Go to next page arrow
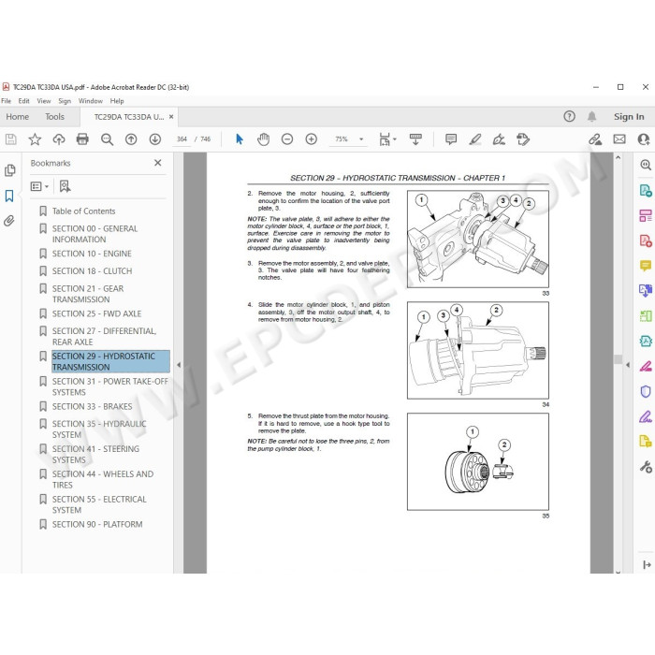This screenshot has width=655, height=655. point(155,139)
